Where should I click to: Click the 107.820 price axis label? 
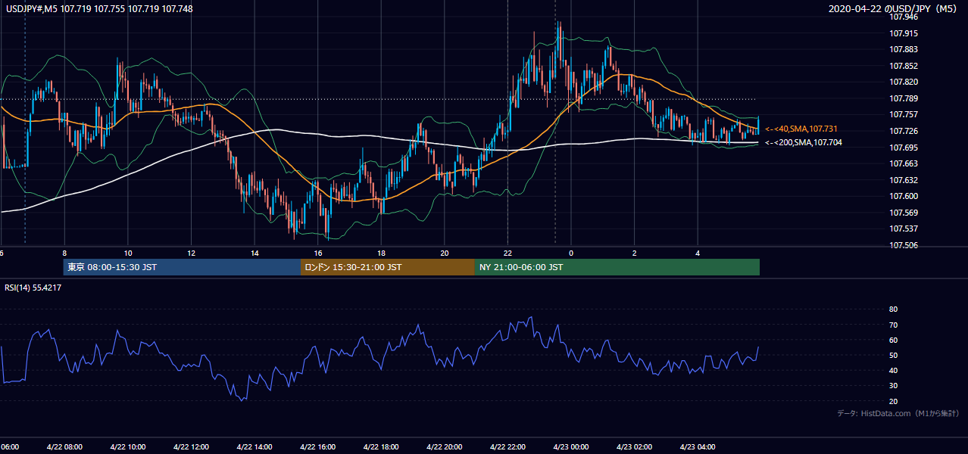[903, 82]
